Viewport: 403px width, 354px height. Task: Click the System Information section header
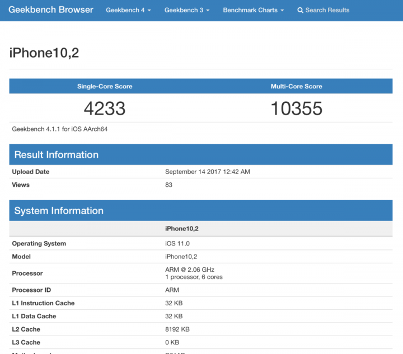pyautogui.click(x=201, y=210)
